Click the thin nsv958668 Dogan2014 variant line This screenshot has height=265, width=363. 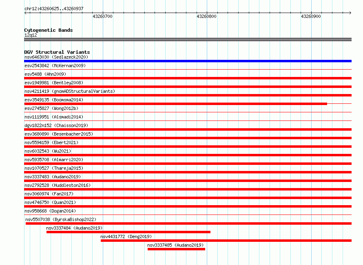click(x=188, y=215)
